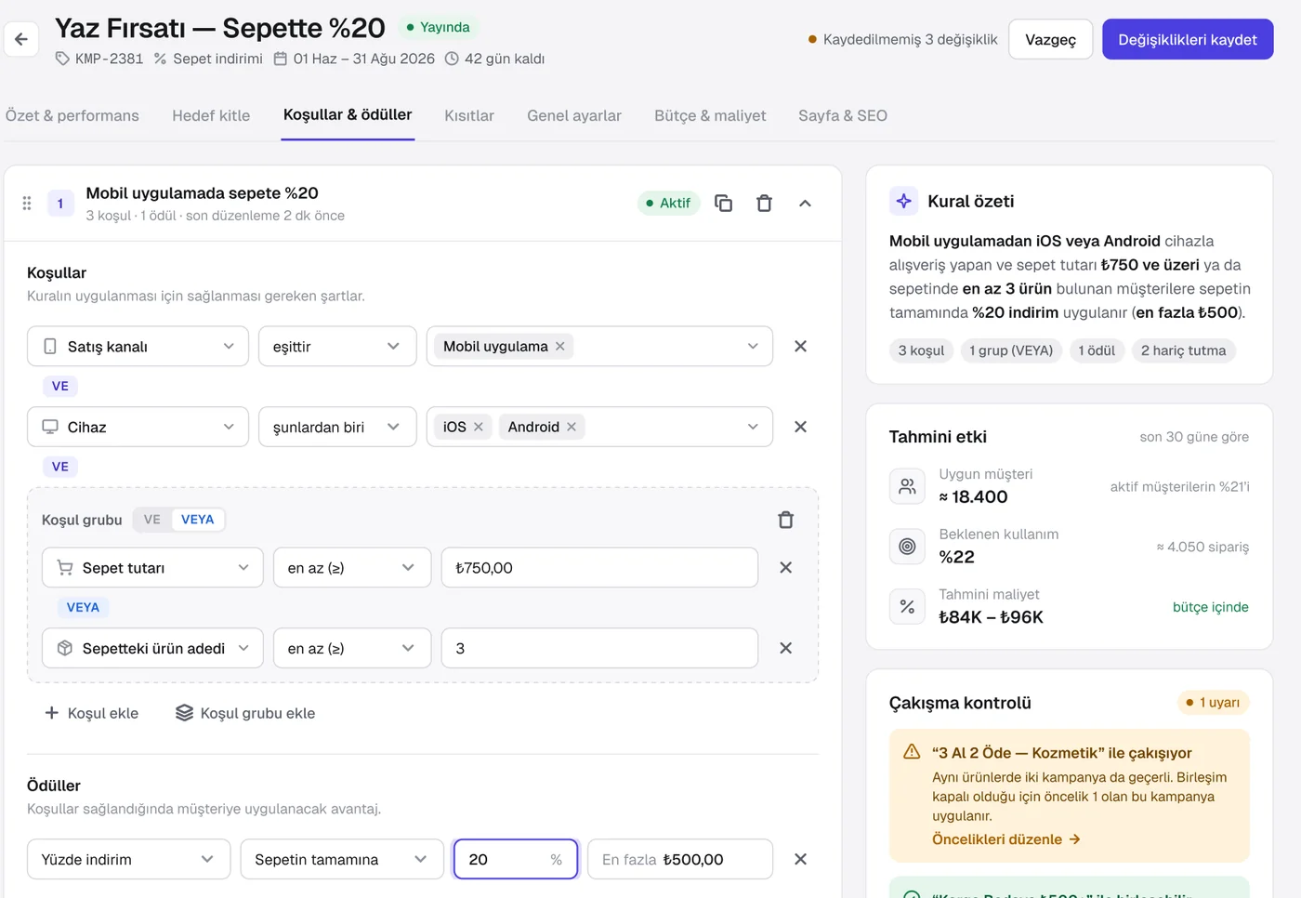Screen dimensions: 1301x898
Task: Remove the 'Yüzde indirim' reward row
Action: pos(800,859)
